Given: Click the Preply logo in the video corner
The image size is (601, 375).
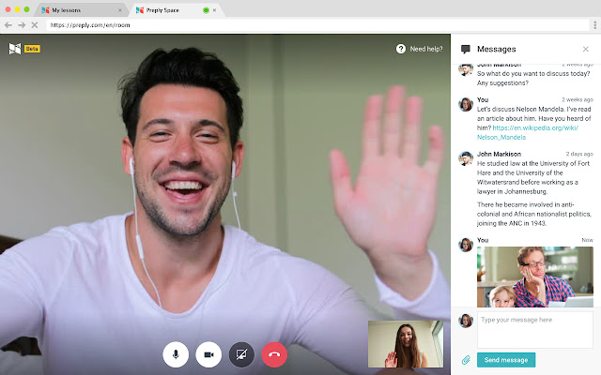Looking at the screenshot, I should (x=15, y=49).
